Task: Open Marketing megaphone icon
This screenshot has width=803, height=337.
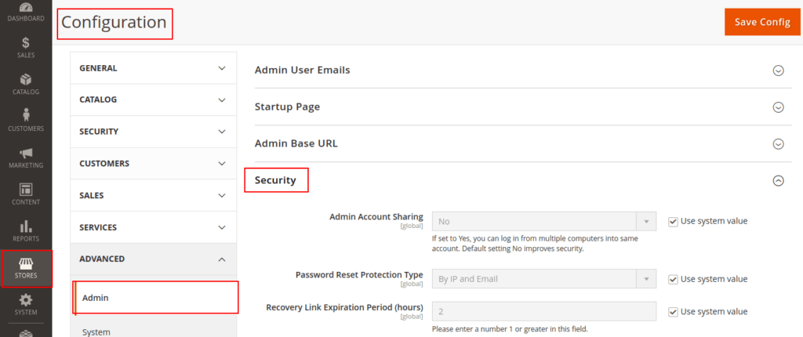Action: tap(26, 154)
